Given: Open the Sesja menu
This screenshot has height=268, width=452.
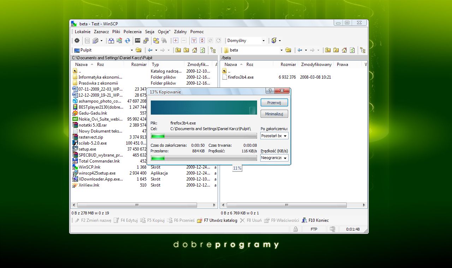Looking at the screenshot, I should tap(150, 32).
